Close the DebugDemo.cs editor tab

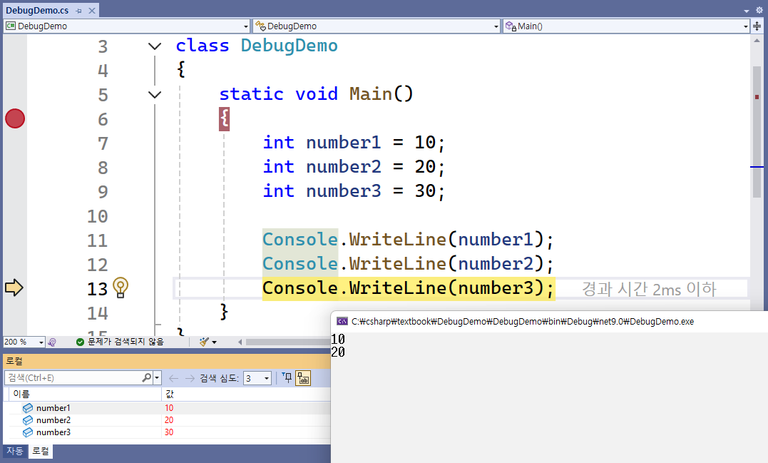pos(92,11)
